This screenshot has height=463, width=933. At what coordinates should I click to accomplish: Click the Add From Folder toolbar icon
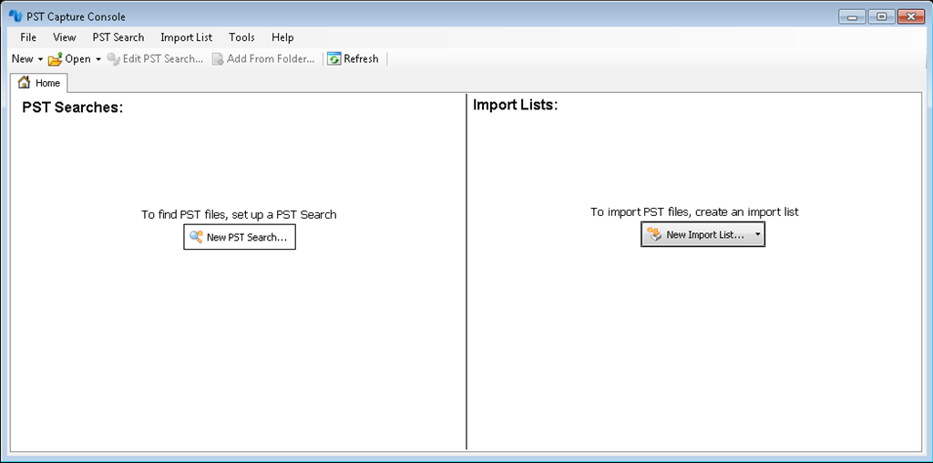(x=218, y=59)
